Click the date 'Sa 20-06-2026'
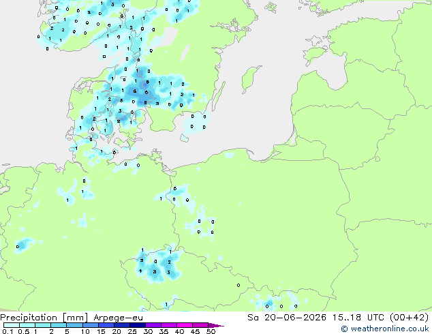This screenshot has width=432, height=334. pos(287,318)
